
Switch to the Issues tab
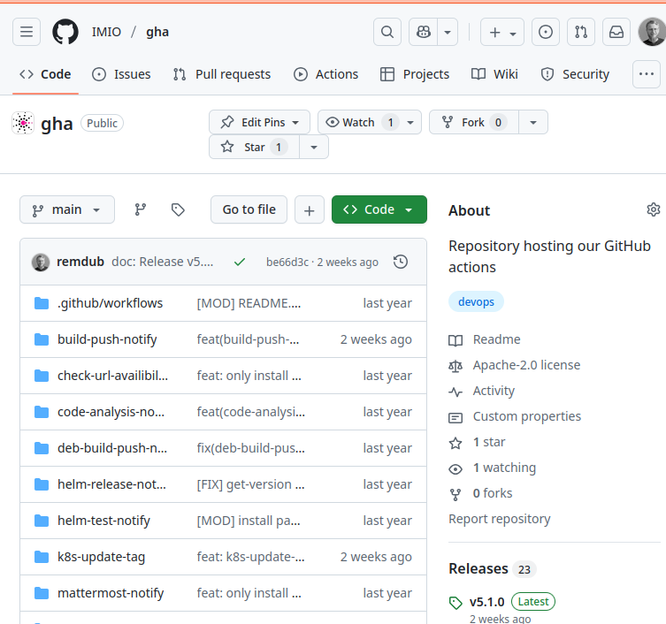tap(122, 74)
